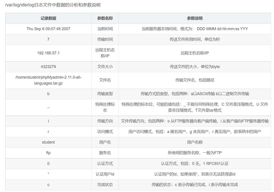Click the 传输方向 parameter name cell

pyautogui.click(x=105, y=121)
